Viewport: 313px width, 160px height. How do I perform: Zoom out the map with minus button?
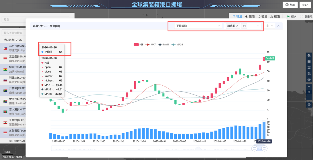tap(309, 97)
